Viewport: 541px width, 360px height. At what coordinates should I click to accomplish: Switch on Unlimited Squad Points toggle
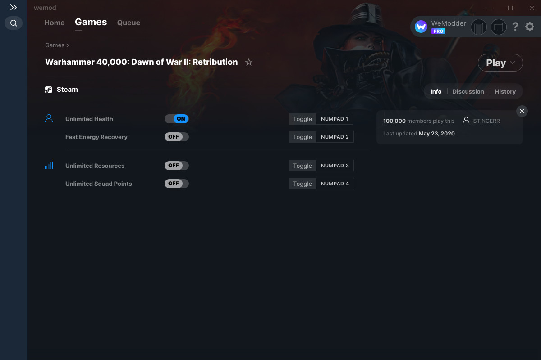pos(177,184)
